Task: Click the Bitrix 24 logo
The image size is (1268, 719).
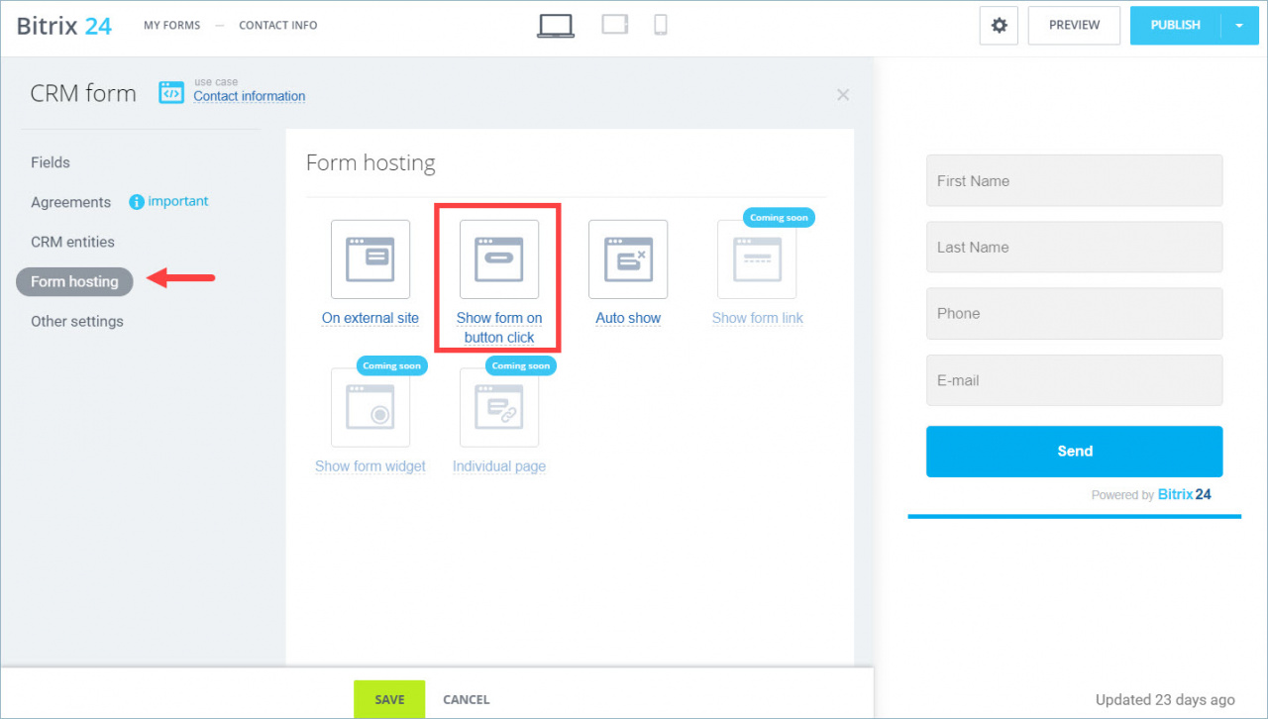Action: (x=64, y=26)
